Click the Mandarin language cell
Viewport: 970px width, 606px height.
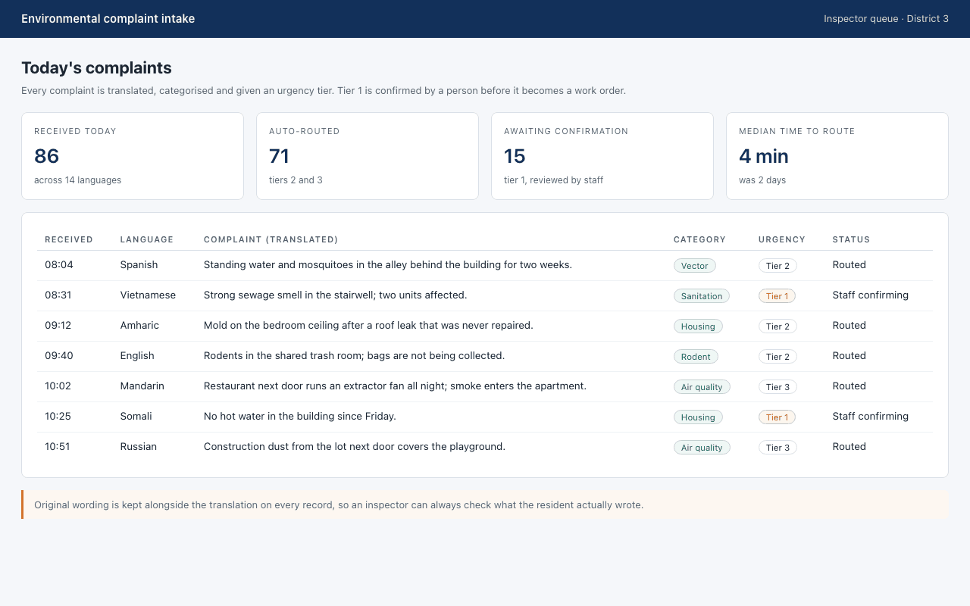click(x=142, y=386)
